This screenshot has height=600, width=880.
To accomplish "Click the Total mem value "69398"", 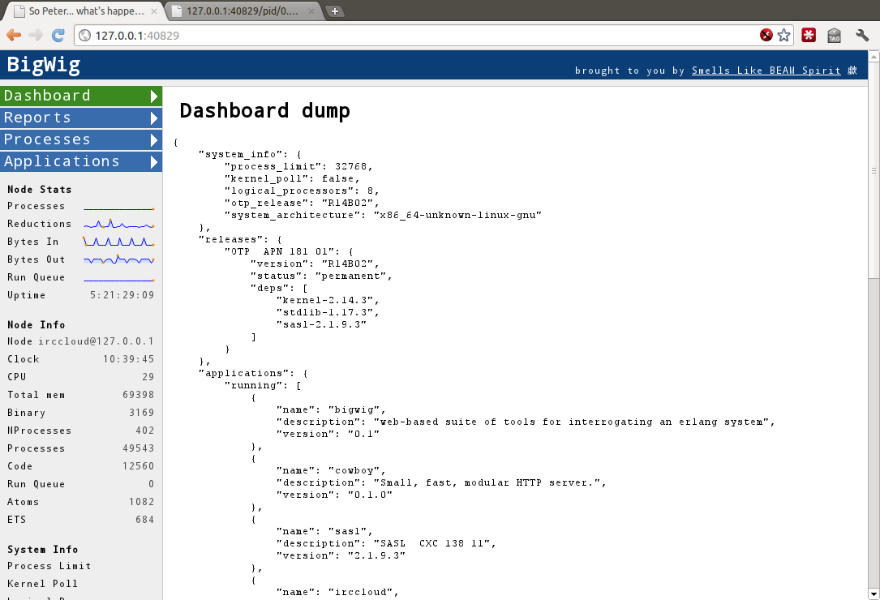I will pyautogui.click(x=139, y=395).
